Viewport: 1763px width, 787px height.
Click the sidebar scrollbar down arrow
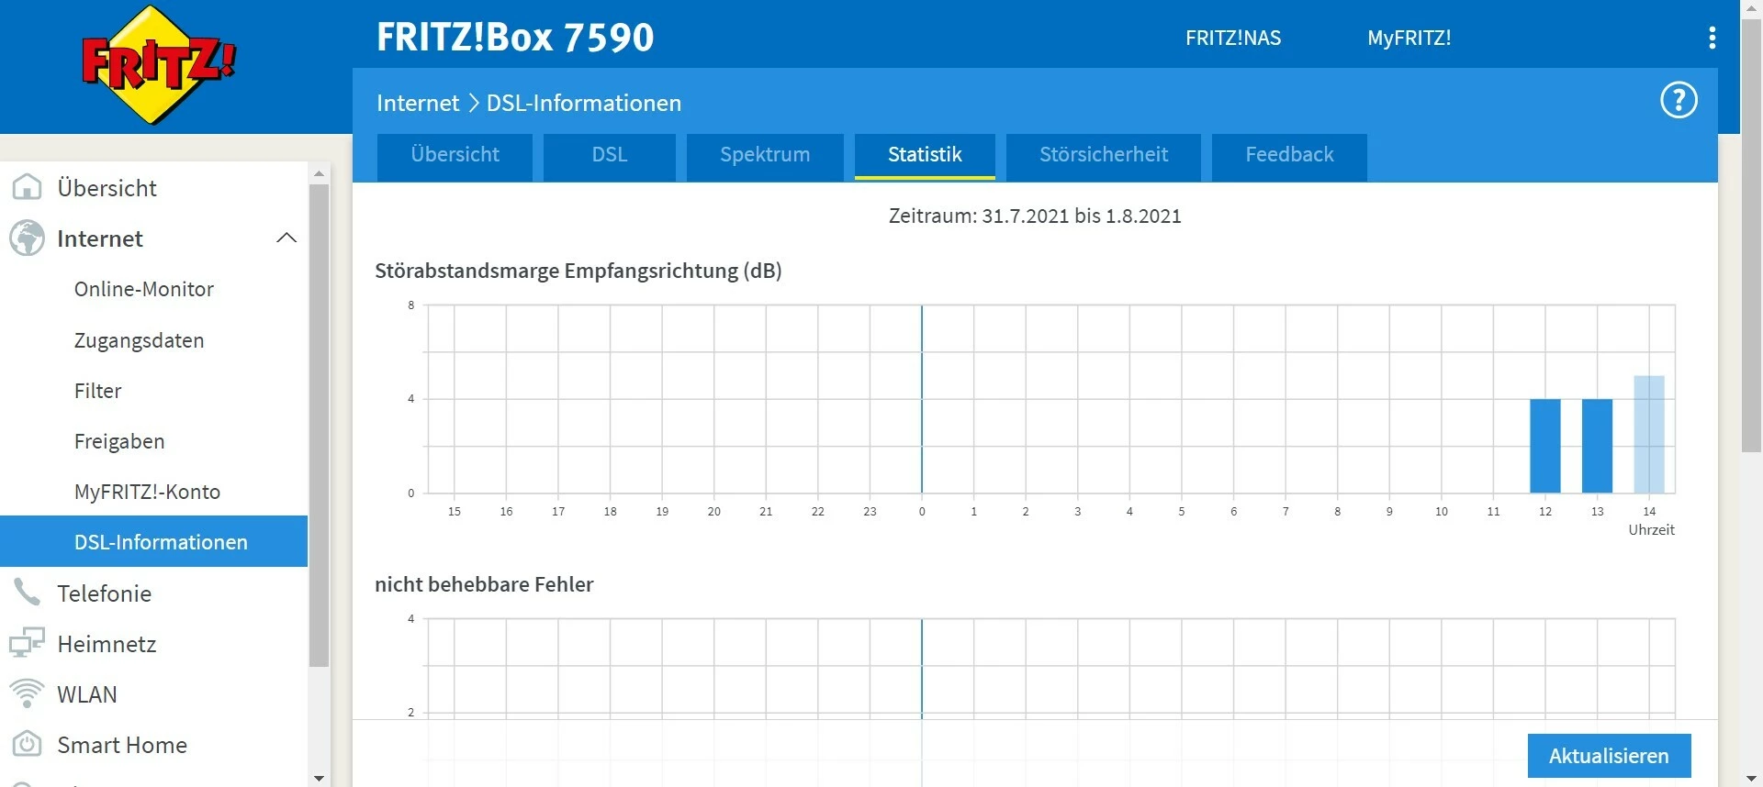[x=319, y=778]
